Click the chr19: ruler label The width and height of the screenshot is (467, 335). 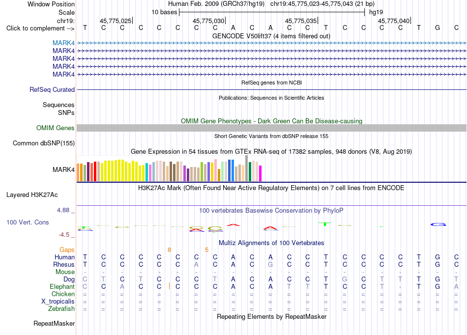(65, 21)
